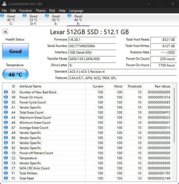The width and height of the screenshot is (179, 184).
Task: Click the Rotation Rate value
Action: coord(164,52)
